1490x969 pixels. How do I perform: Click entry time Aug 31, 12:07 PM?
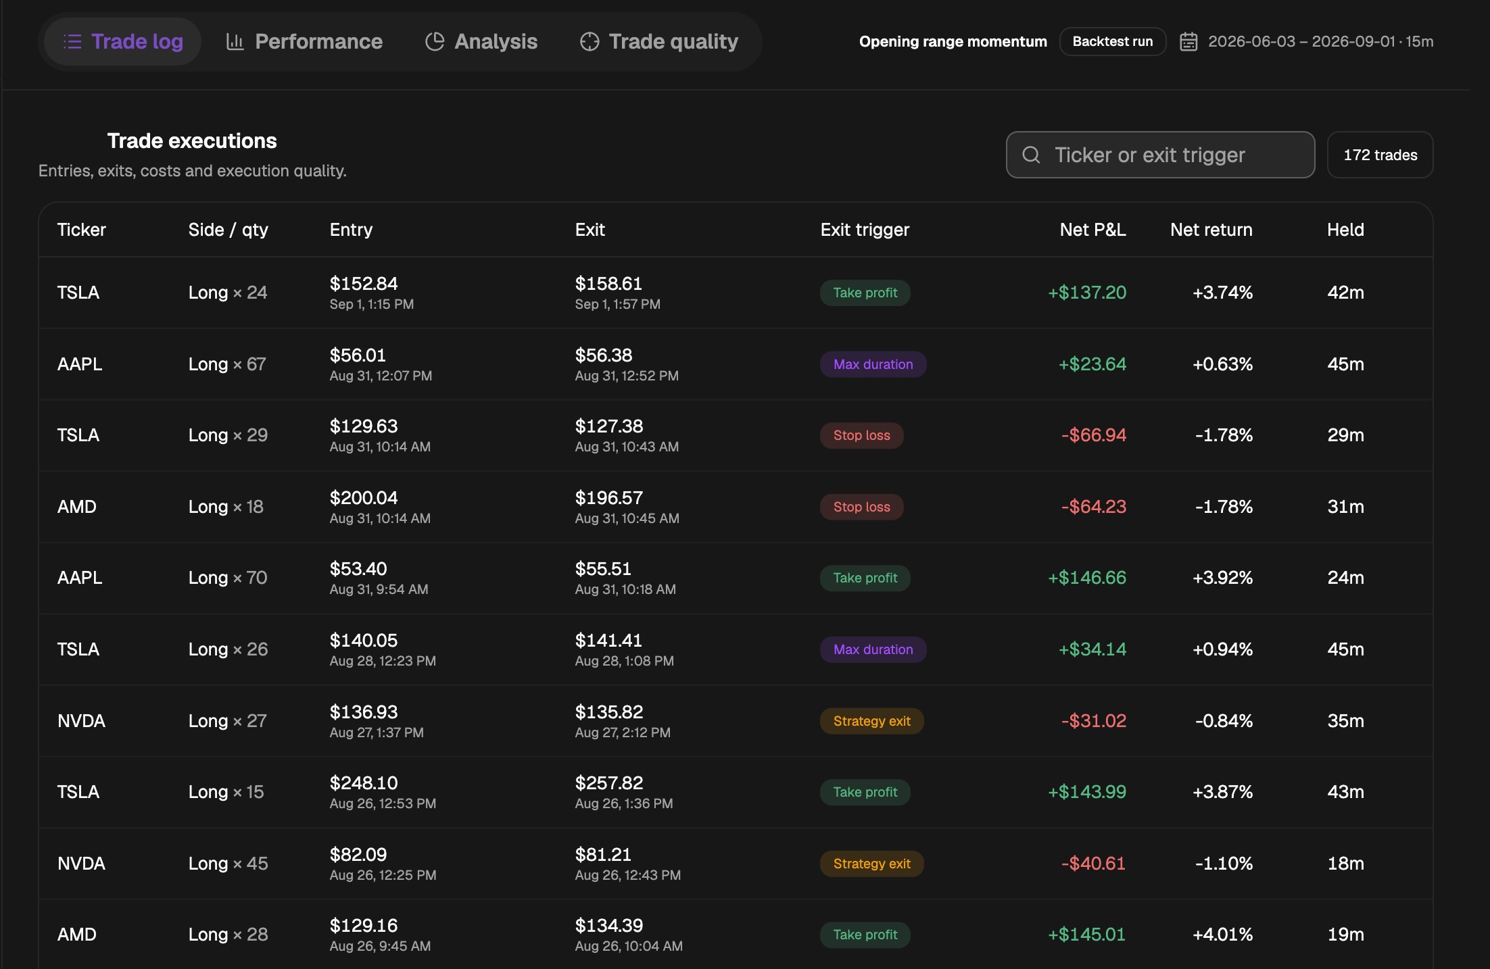click(x=381, y=376)
